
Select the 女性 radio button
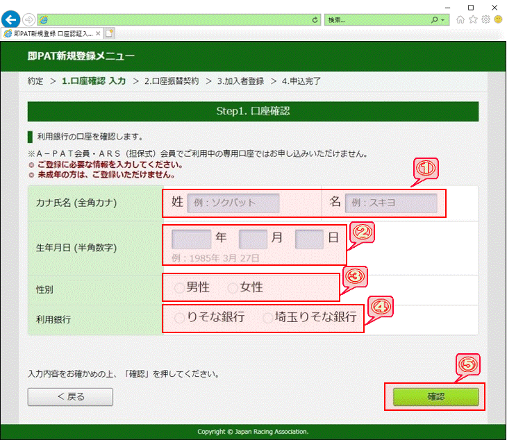233,288
